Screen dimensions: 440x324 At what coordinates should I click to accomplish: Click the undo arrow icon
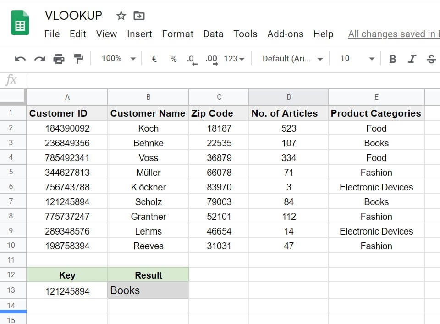tap(20, 59)
